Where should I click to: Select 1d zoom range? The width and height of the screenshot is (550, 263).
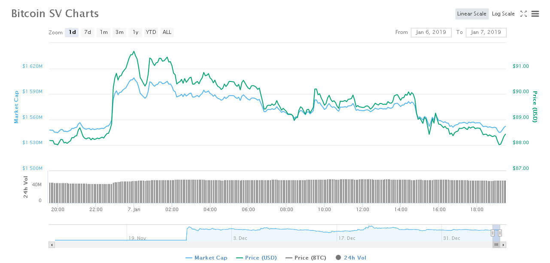[x=72, y=32]
